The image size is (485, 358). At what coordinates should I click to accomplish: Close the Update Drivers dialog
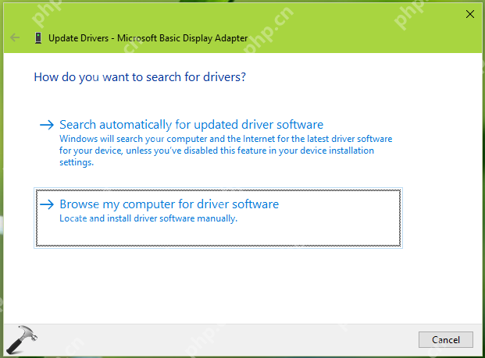tap(470, 14)
